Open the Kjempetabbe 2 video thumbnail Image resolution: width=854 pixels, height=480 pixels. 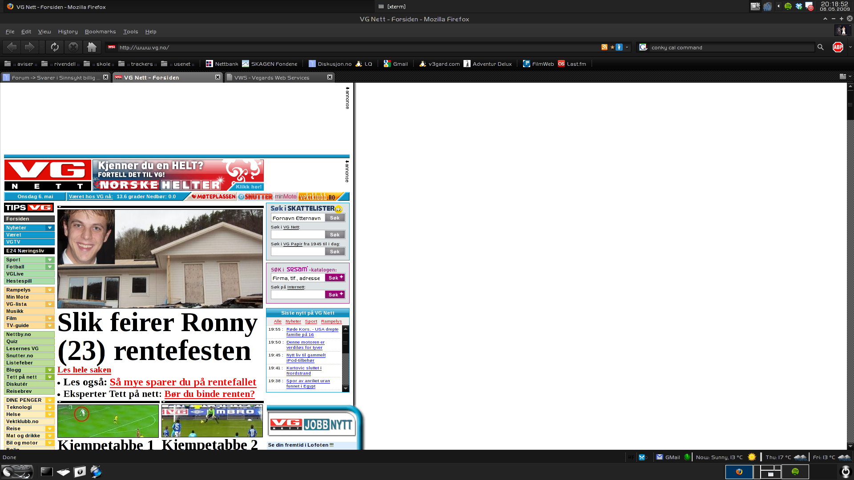(212, 420)
